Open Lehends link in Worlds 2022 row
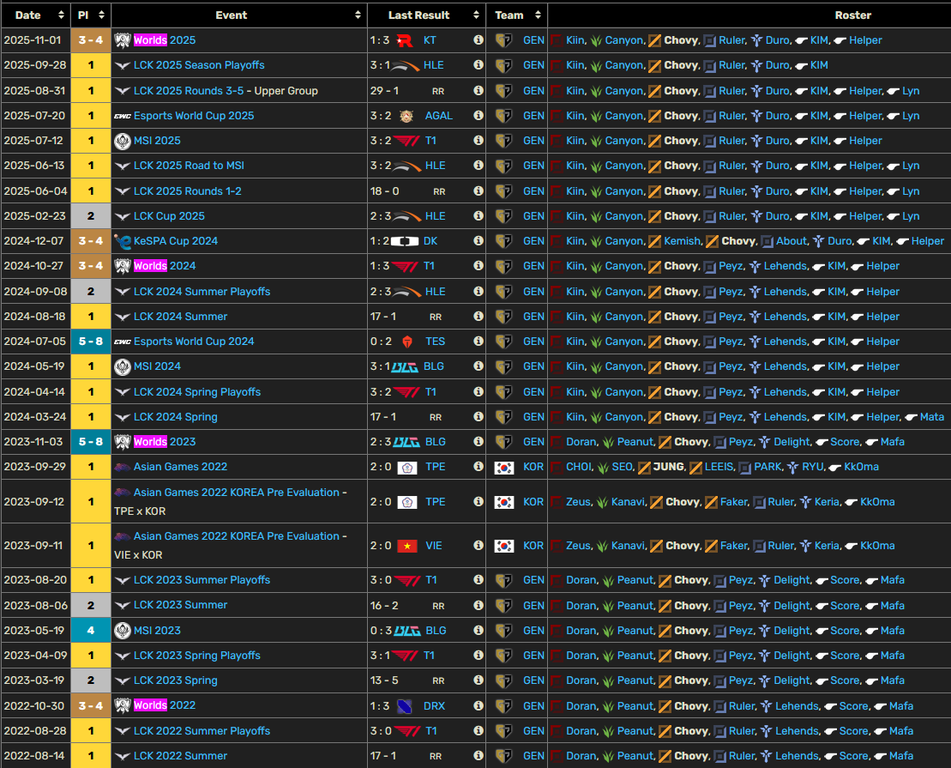 pyautogui.click(x=797, y=705)
